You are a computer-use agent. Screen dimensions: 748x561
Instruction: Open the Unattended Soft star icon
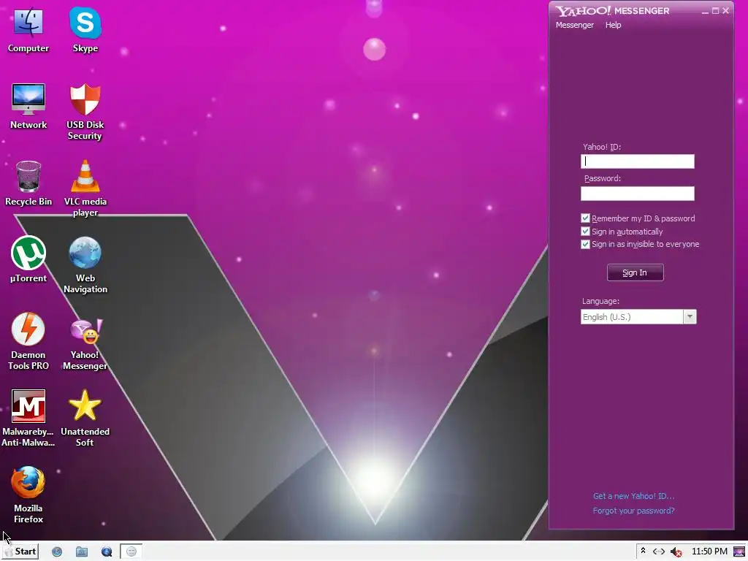pos(85,419)
